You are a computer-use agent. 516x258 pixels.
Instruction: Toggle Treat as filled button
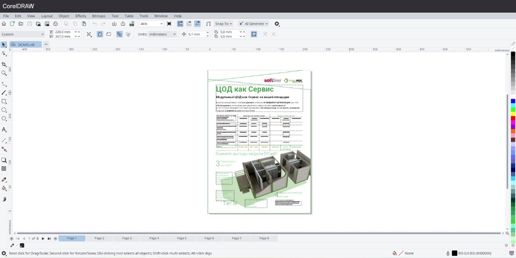click(x=253, y=34)
